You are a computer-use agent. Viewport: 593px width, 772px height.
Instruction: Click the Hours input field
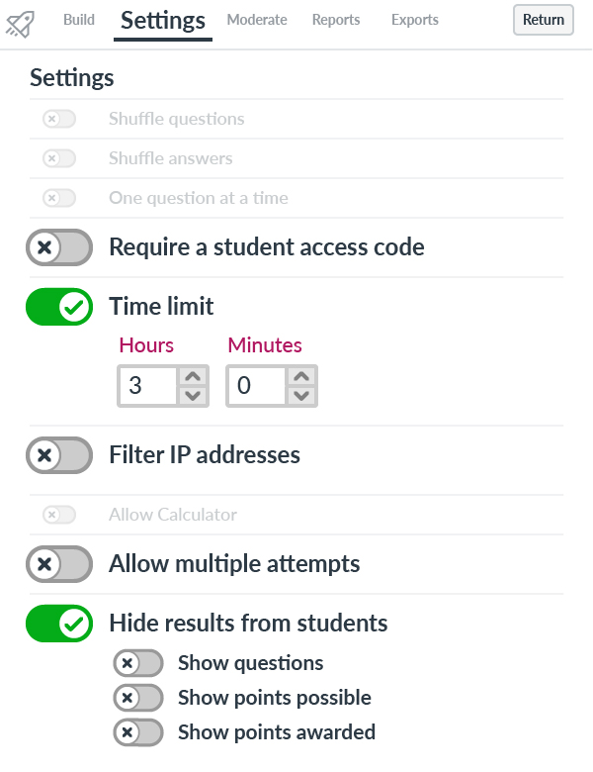[x=147, y=386]
